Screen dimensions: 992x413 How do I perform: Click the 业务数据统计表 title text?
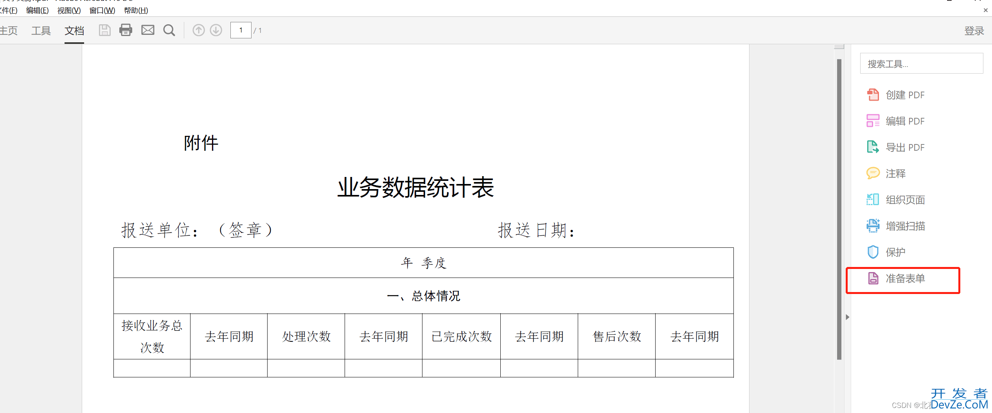click(415, 188)
